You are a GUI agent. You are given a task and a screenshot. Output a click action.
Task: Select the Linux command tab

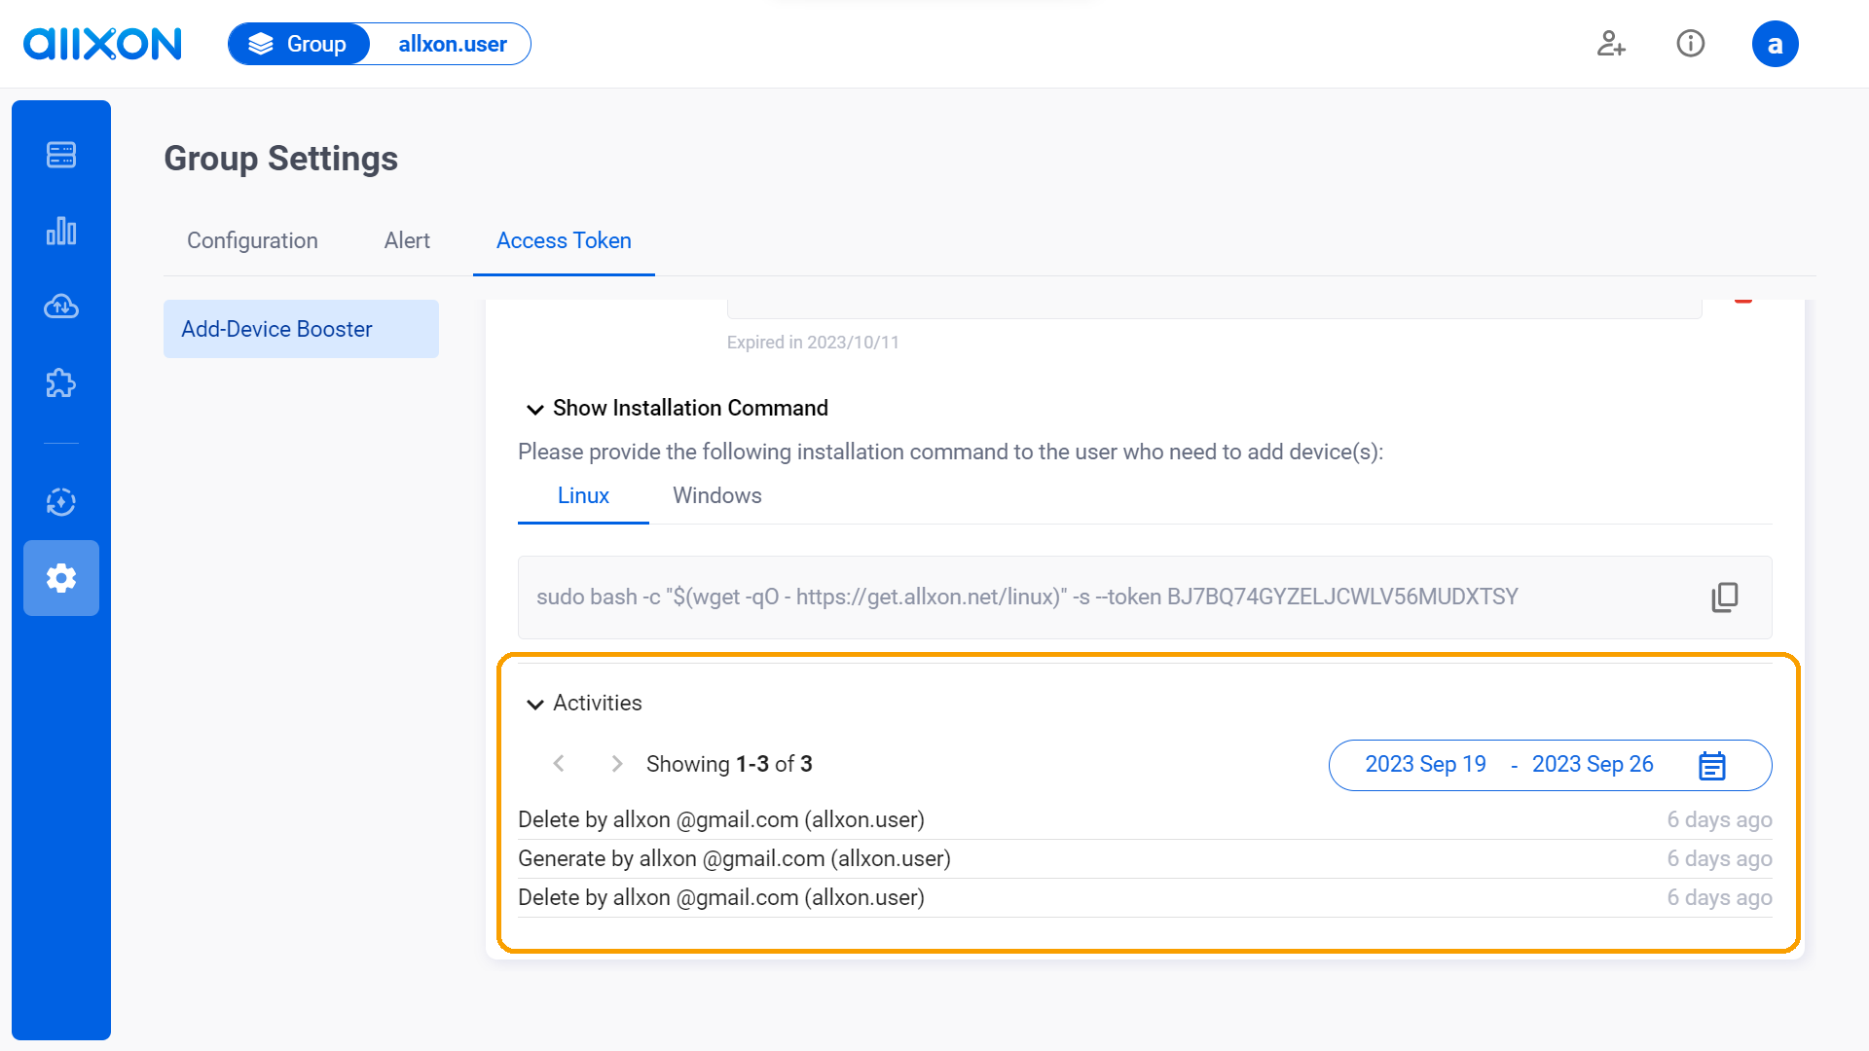tap(583, 495)
